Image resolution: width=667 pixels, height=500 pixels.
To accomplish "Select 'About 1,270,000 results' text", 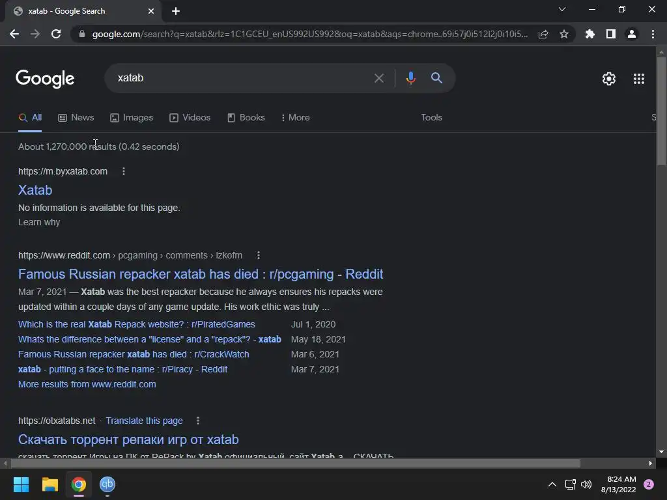I will pos(67,146).
